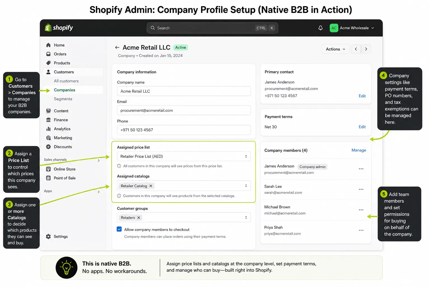Select Companies submenu item
Screen dimensions: 430x287
pos(65,90)
